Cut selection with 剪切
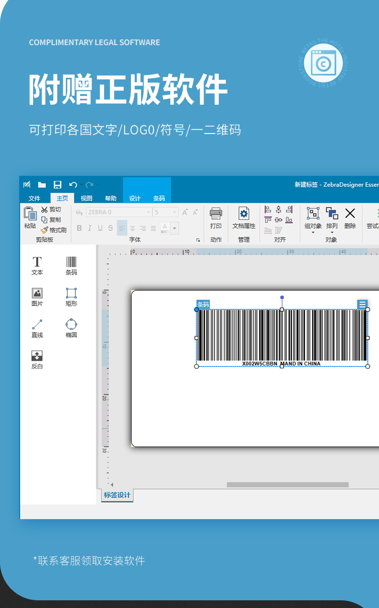Image resolution: width=379 pixels, height=608 pixels. (51, 209)
